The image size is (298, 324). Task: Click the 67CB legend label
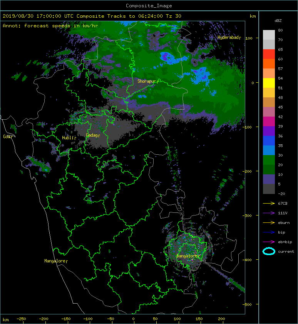[x=283, y=204]
